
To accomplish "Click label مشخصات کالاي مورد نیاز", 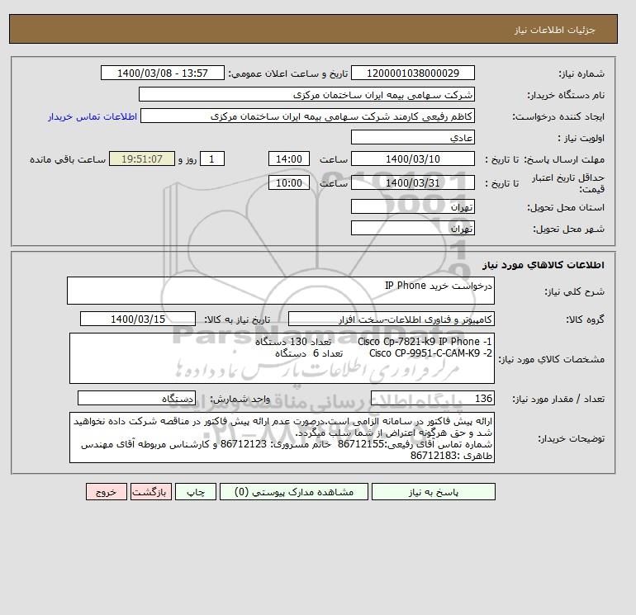I will pos(551,359).
